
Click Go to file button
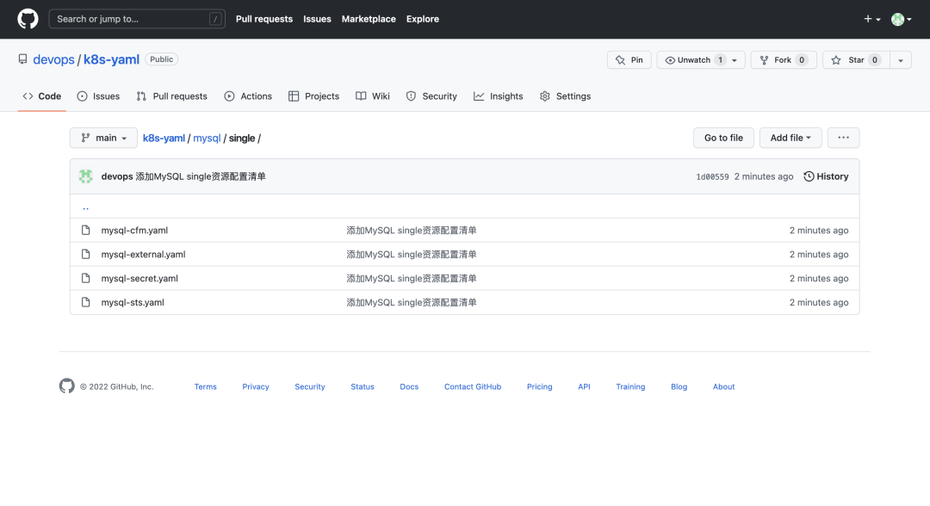pos(723,138)
